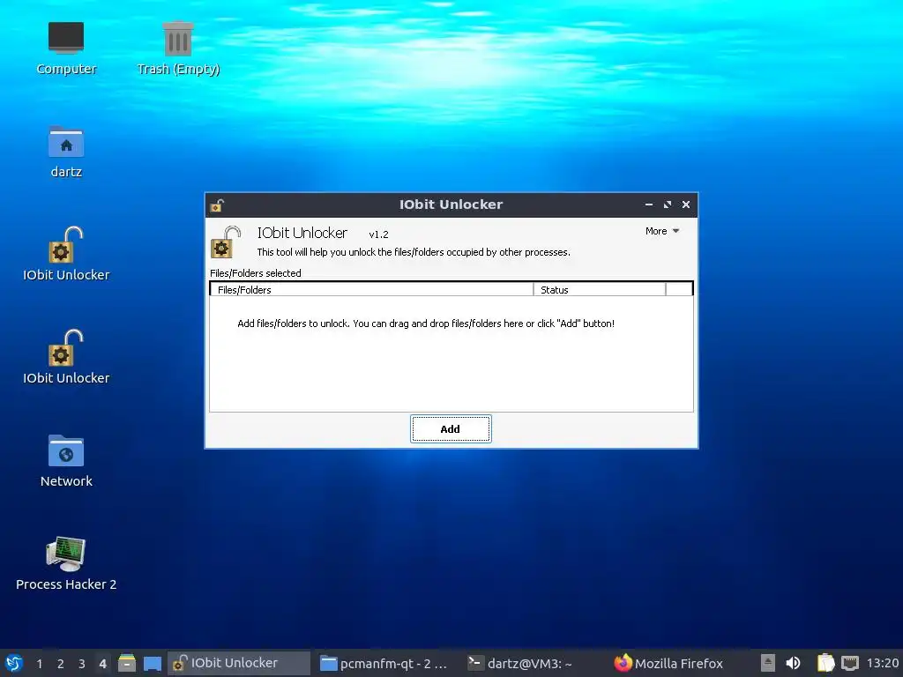903x677 pixels.
Task: Select the Trash (Empty) desktop icon
Action: [178, 49]
